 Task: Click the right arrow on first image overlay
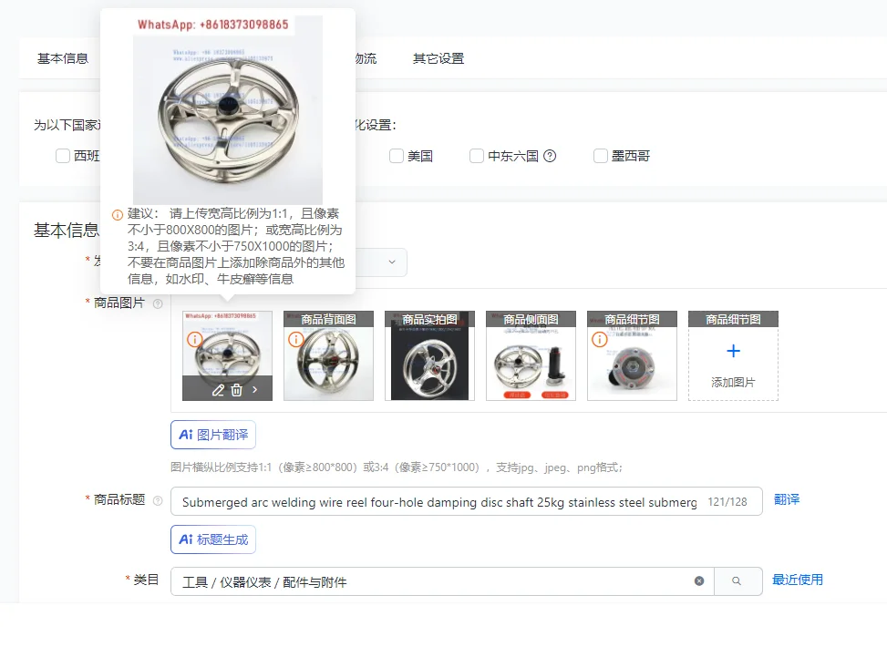coord(255,390)
